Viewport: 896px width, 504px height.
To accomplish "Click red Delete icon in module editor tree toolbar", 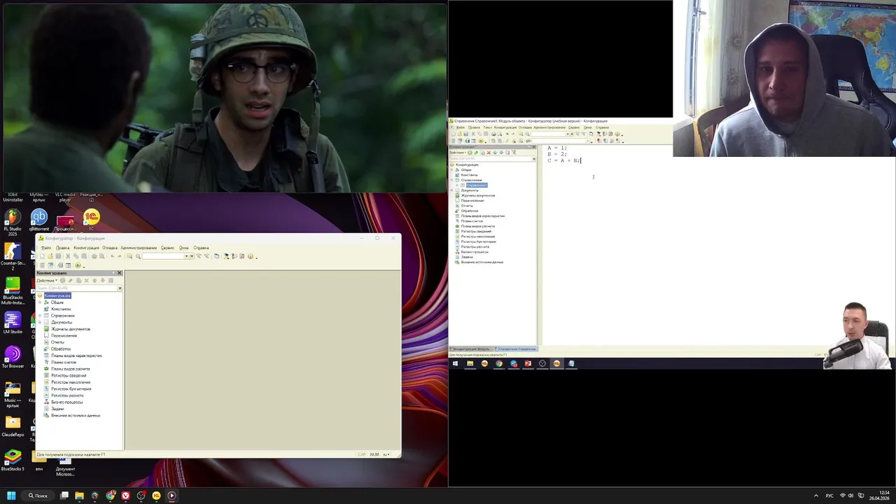I will click(489, 153).
